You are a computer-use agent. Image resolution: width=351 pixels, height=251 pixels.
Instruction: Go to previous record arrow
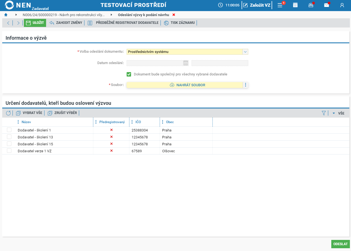8,23
